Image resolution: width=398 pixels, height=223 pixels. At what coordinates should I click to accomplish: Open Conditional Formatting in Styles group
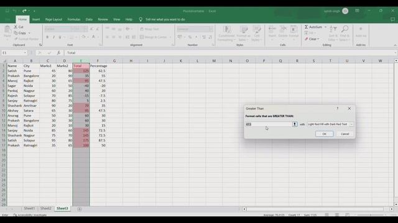tap(226, 33)
